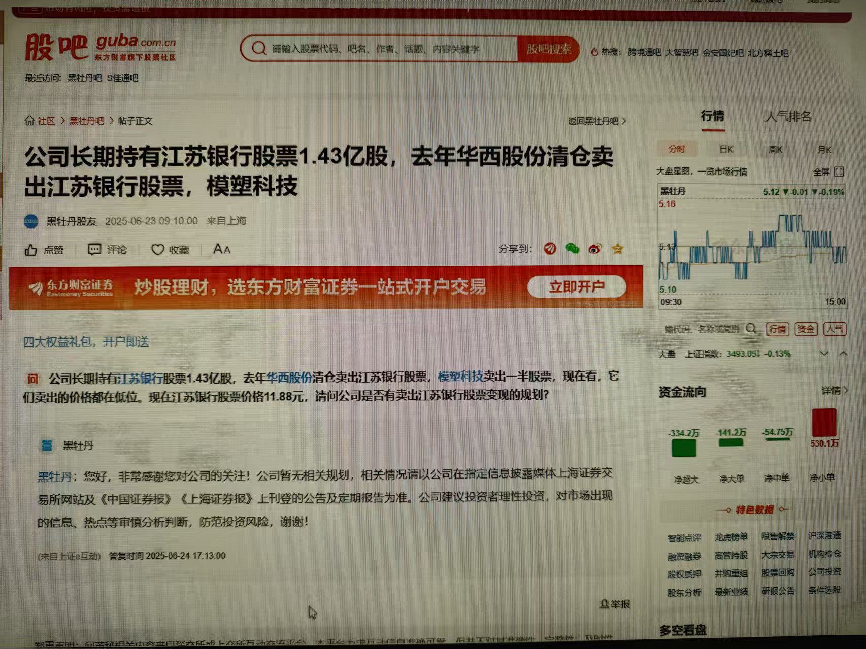Open 高管持股 feature data link
Viewport: 866px width, 649px height.
(x=731, y=556)
